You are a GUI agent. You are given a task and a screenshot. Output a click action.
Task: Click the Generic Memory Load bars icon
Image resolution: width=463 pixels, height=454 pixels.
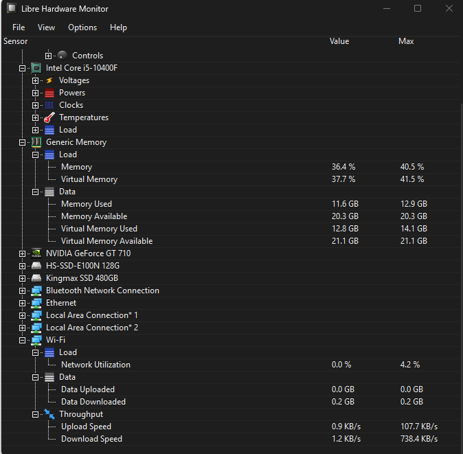tap(49, 155)
